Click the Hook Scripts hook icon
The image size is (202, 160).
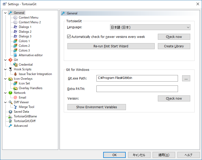coord(10,69)
